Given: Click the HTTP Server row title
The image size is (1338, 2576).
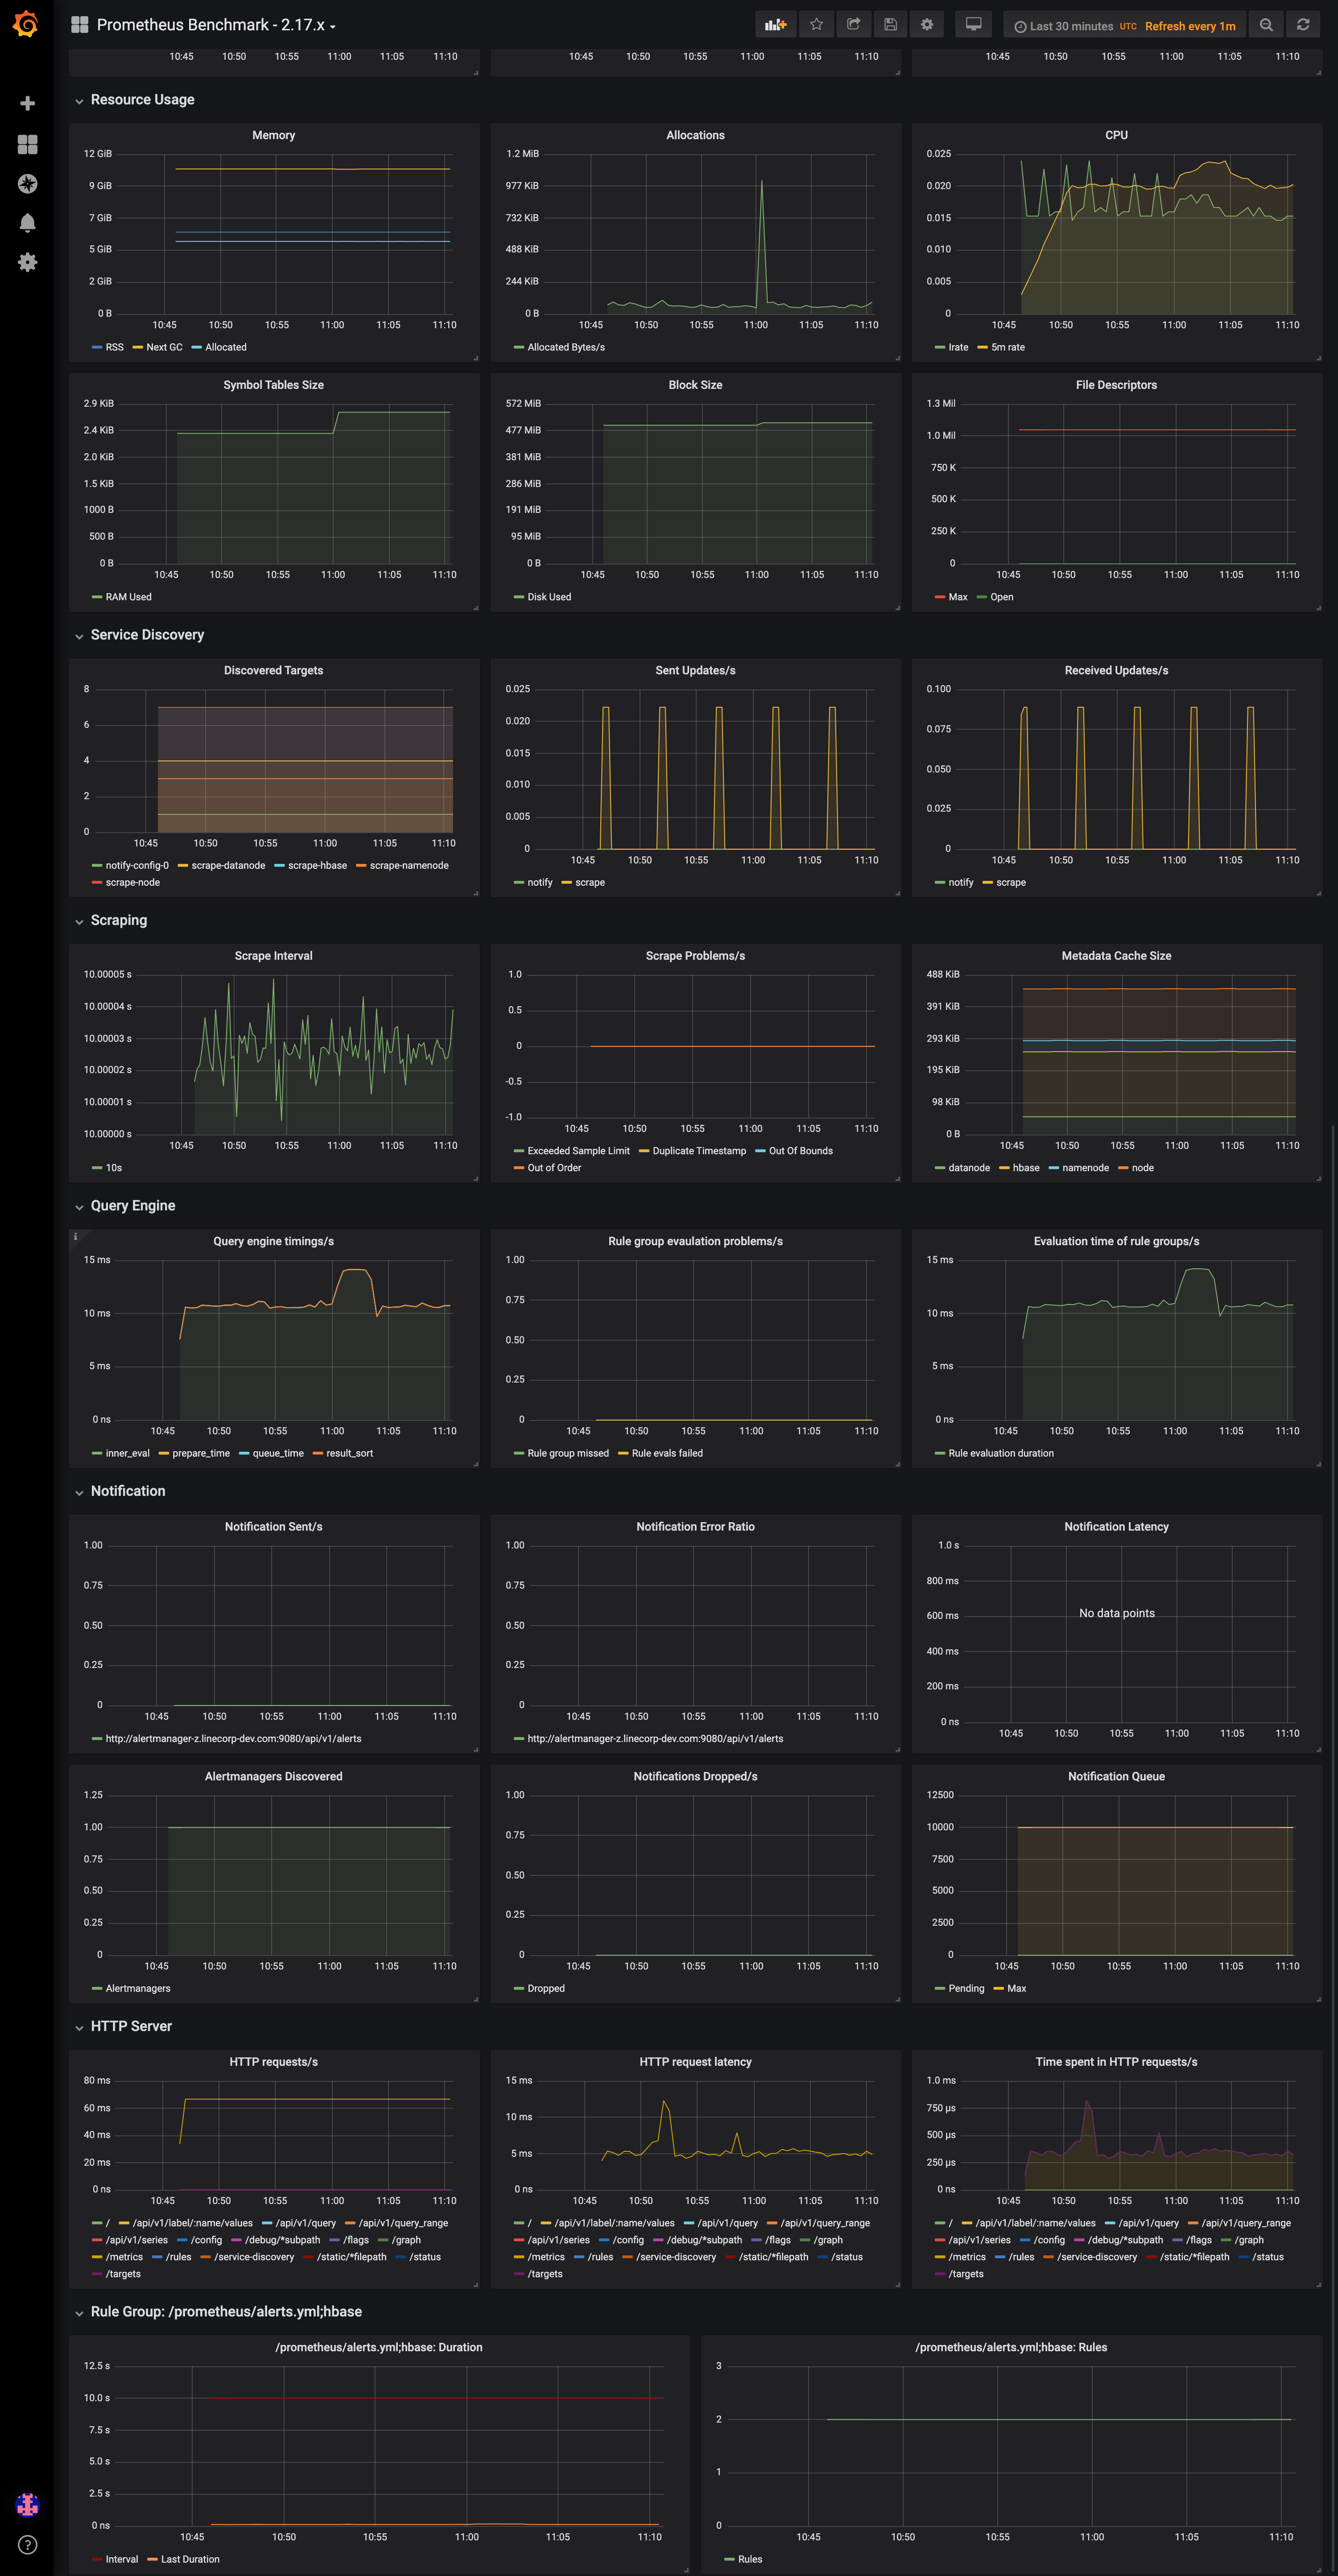Looking at the screenshot, I should pyautogui.click(x=131, y=2026).
